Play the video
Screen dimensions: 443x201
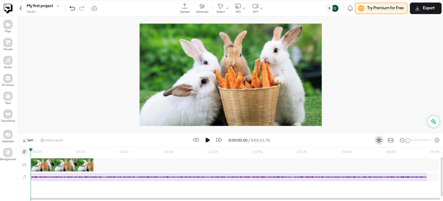point(207,140)
